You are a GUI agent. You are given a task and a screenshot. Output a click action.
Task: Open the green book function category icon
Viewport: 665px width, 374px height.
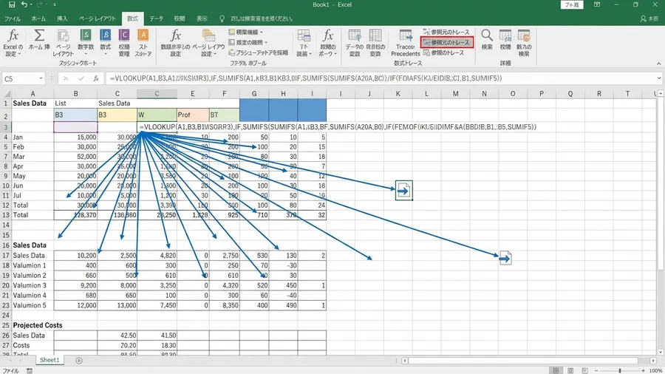(x=86, y=35)
